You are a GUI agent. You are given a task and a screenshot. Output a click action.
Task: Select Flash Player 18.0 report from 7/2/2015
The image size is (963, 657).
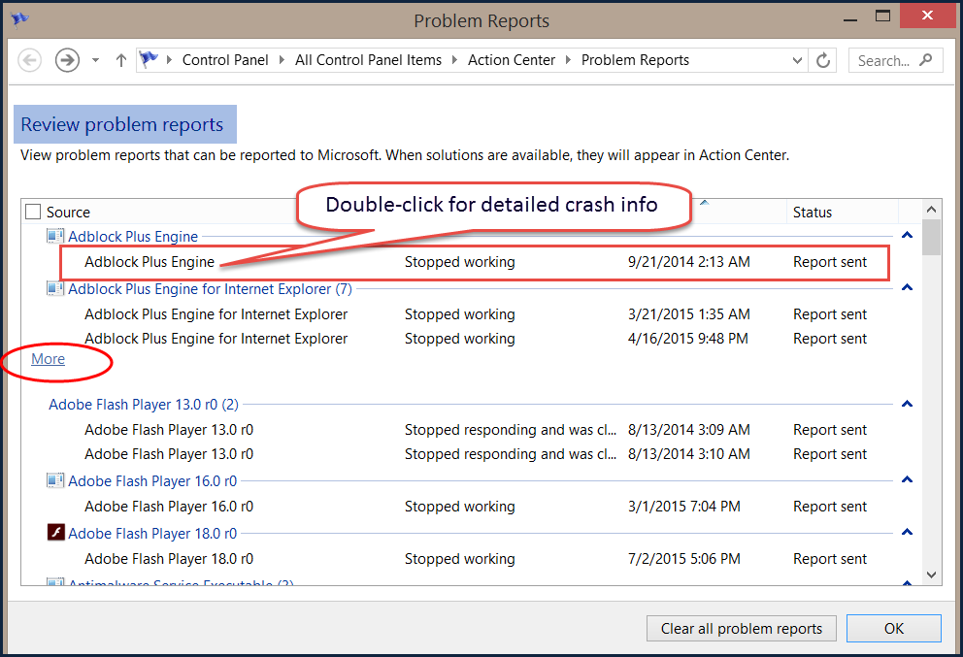tap(476, 559)
